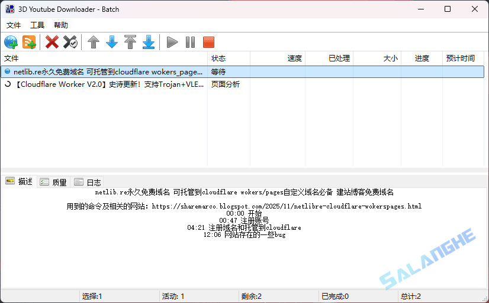Click the start play button

(x=172, y=42)
